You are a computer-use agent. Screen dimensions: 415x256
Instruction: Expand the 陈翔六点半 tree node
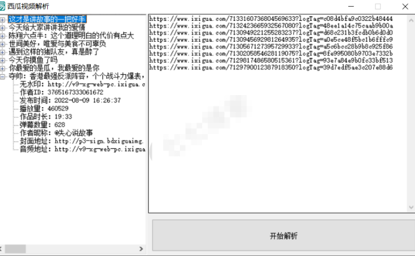coord(3,36)
